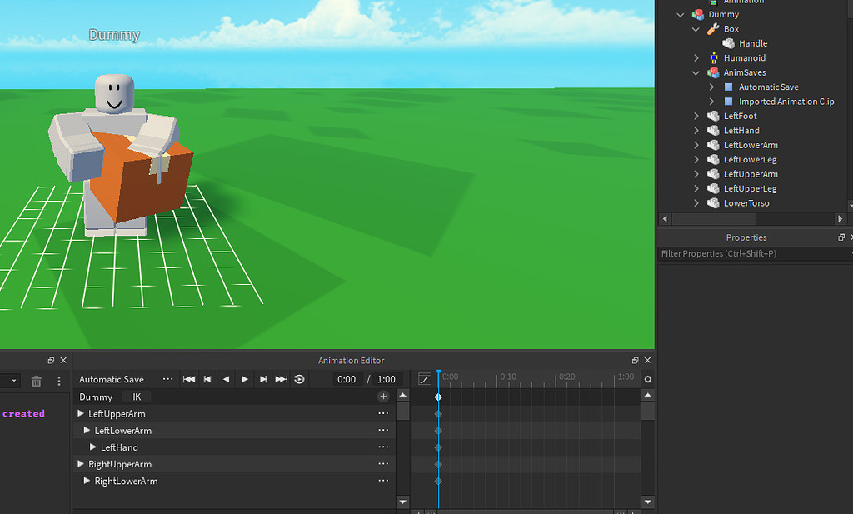Collapse the Dummy node in Explorer
The height and width of the screenshot is (514, 853).
point(681,14)
